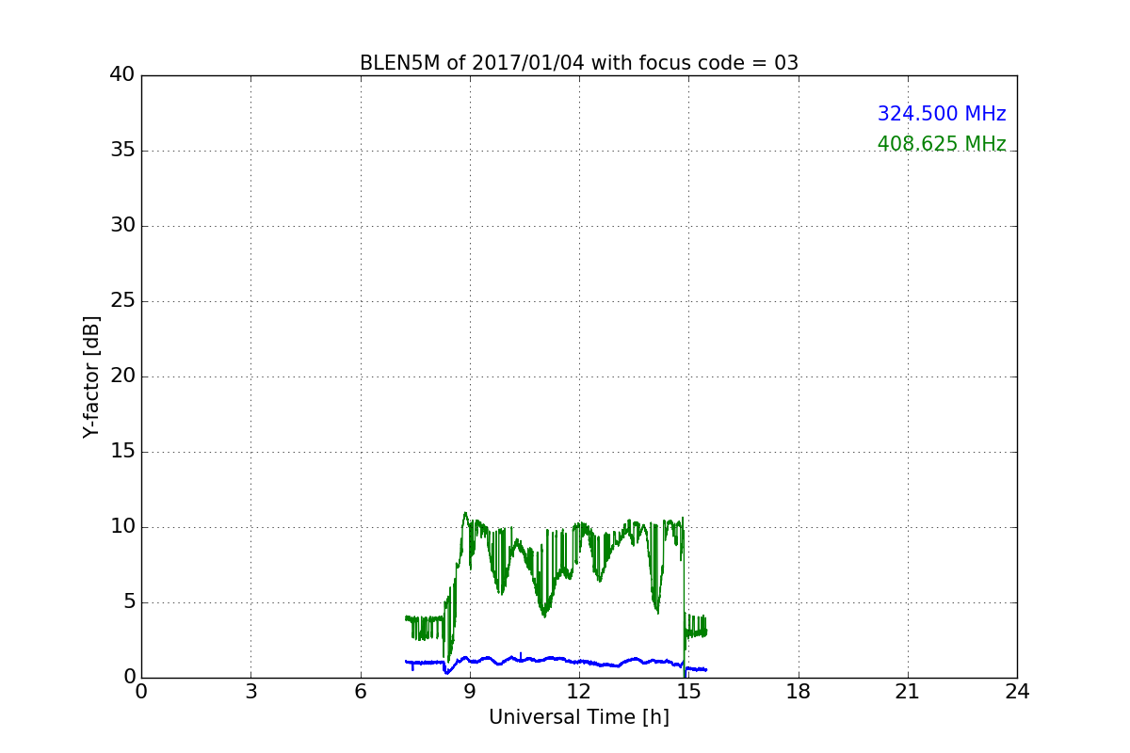Click y-axis tick label '35'
Viewport: 1130px width, 753px height.
122,151
